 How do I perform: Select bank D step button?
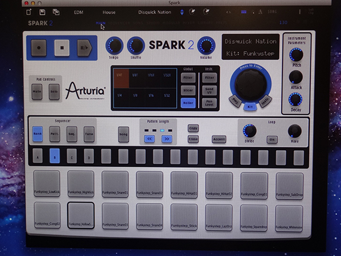[x=89, y=156]
